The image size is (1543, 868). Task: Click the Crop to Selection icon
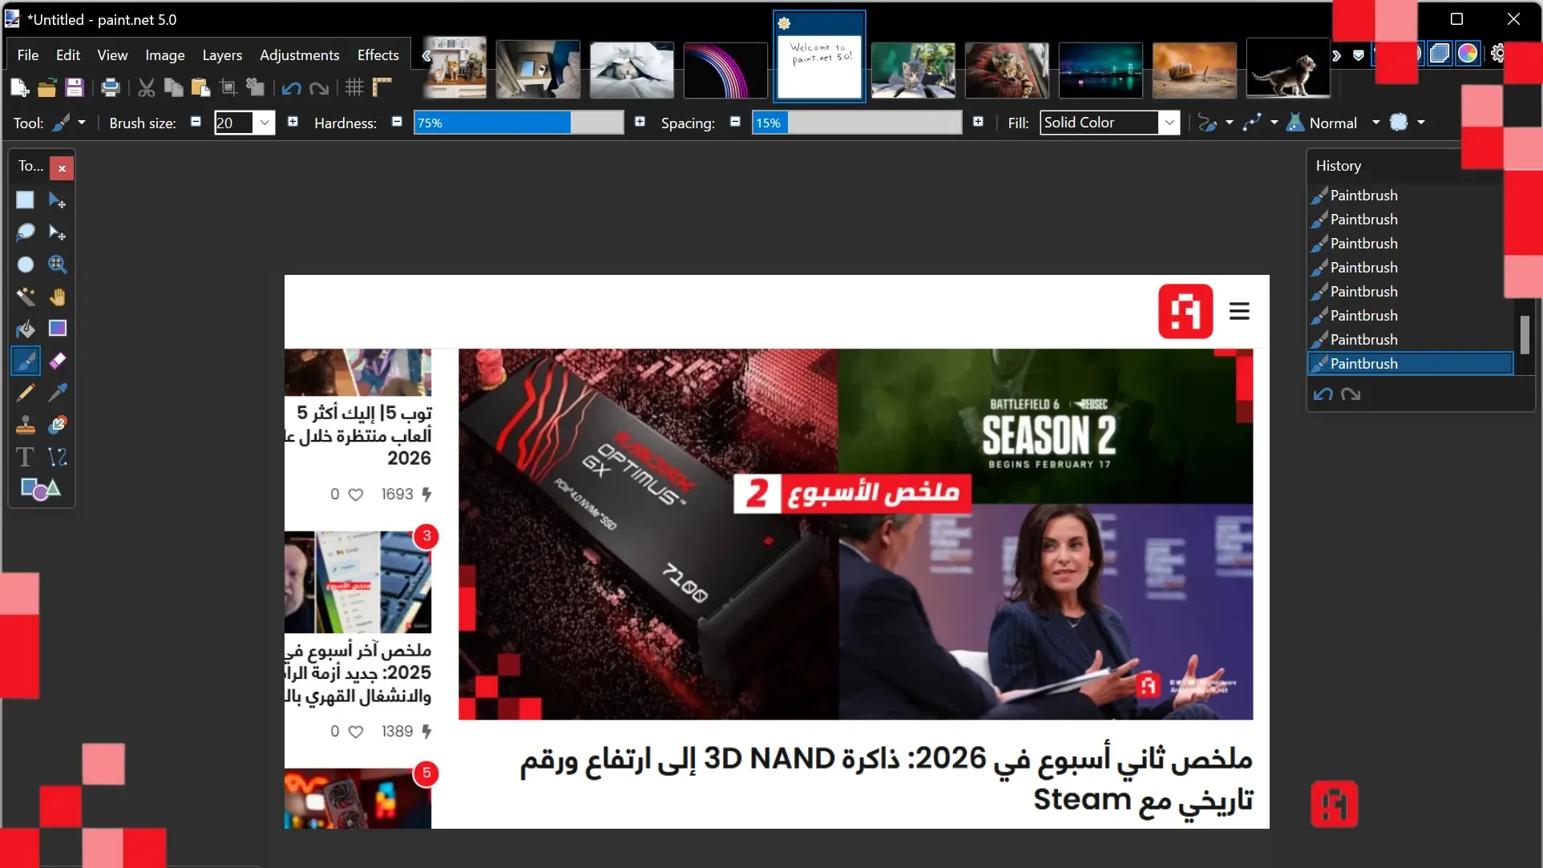coord(228,87)
